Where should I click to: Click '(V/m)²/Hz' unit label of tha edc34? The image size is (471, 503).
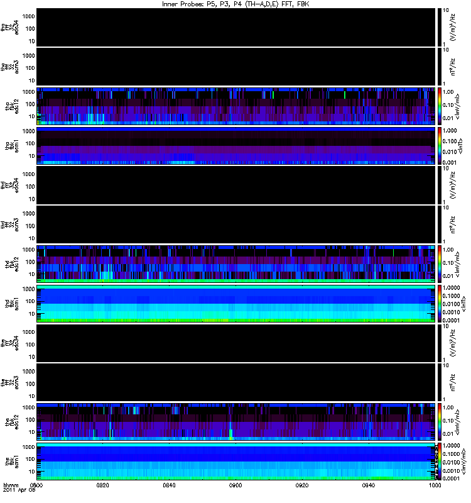click(x=453, y=27)
